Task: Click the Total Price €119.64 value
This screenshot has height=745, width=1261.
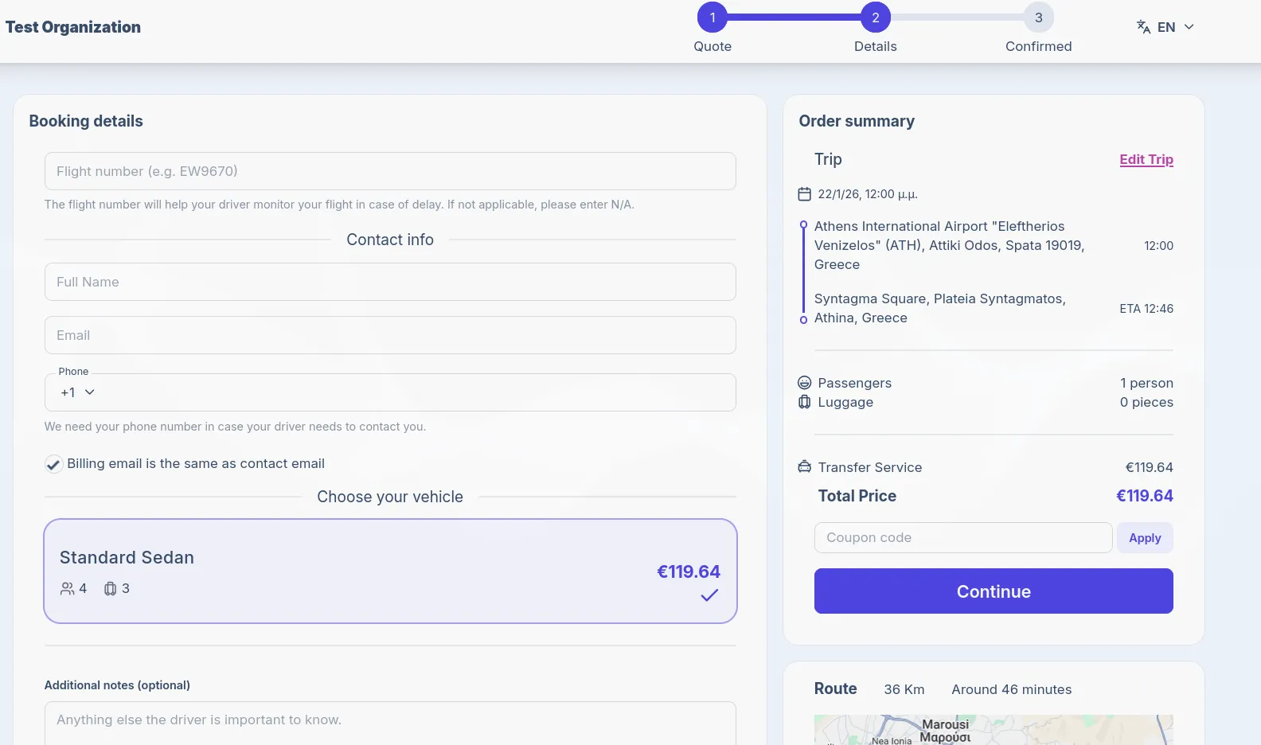Action: (x=1145, y=496)
